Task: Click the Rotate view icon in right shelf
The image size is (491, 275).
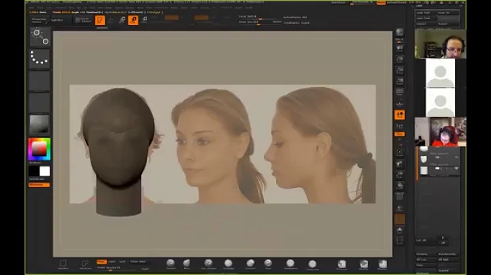Action: (400, 186)
